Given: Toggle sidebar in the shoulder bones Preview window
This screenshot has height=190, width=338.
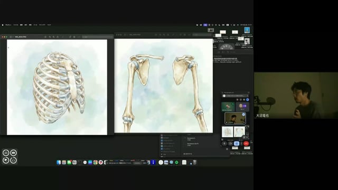Looking at the screenshot, I should [125, 35].
